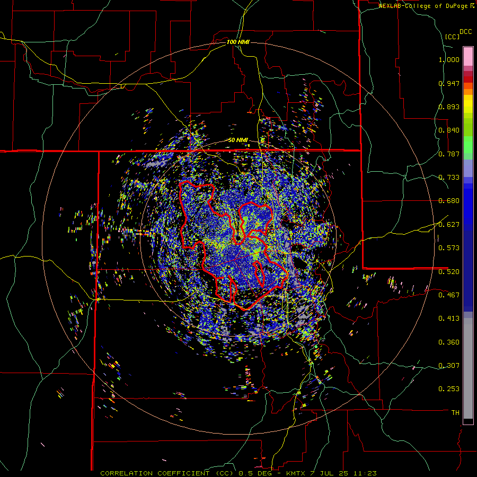Image resolution: width=477 pixels, height=477 pixels.
Task: Select the 0.307 scale value
Action: tap(449, 365)
